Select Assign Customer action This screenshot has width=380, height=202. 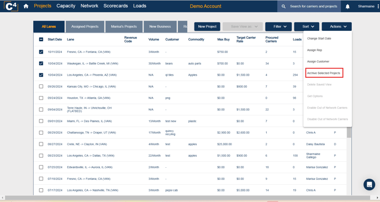click(318, 61)
